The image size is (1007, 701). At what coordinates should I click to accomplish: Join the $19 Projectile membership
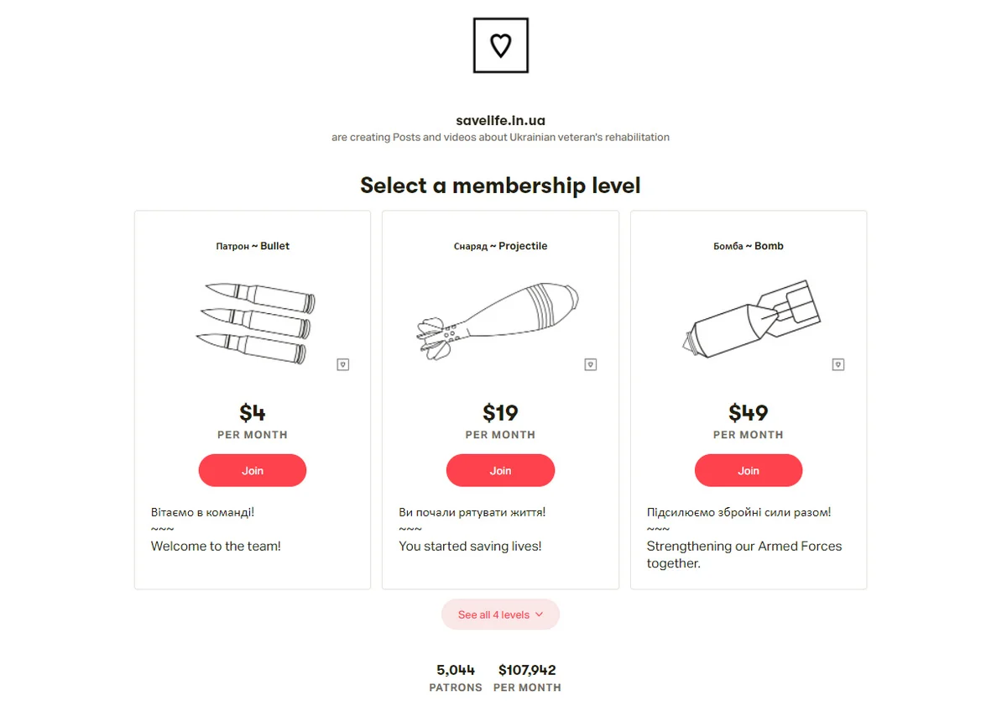pos(500,470)
